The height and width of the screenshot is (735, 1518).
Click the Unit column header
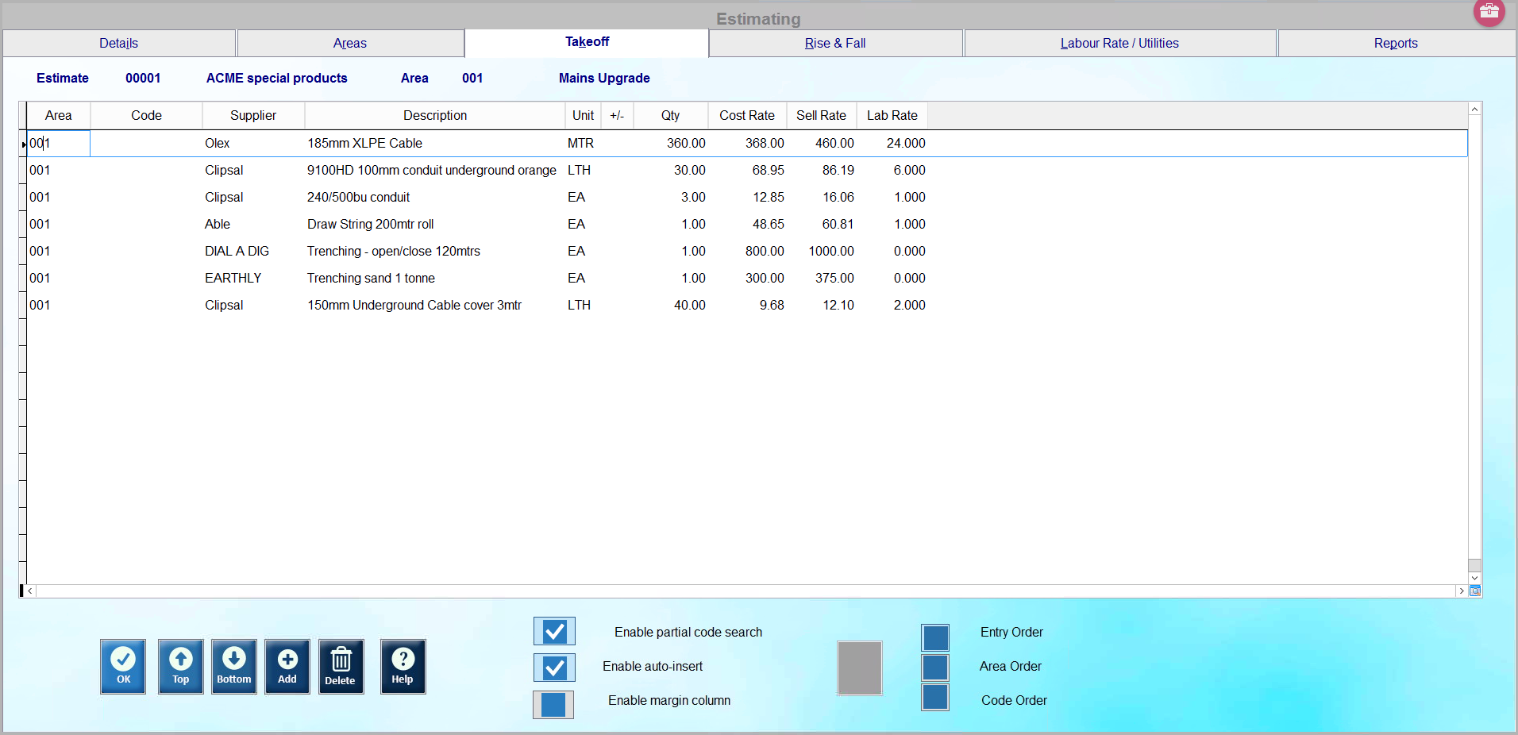[x=583, y=115]
